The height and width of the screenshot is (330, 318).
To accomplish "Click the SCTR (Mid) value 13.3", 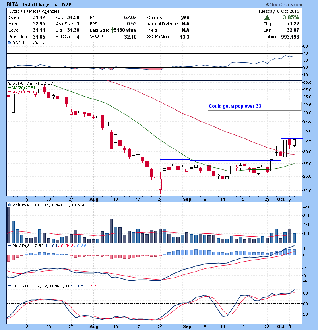I will (185, 37).
